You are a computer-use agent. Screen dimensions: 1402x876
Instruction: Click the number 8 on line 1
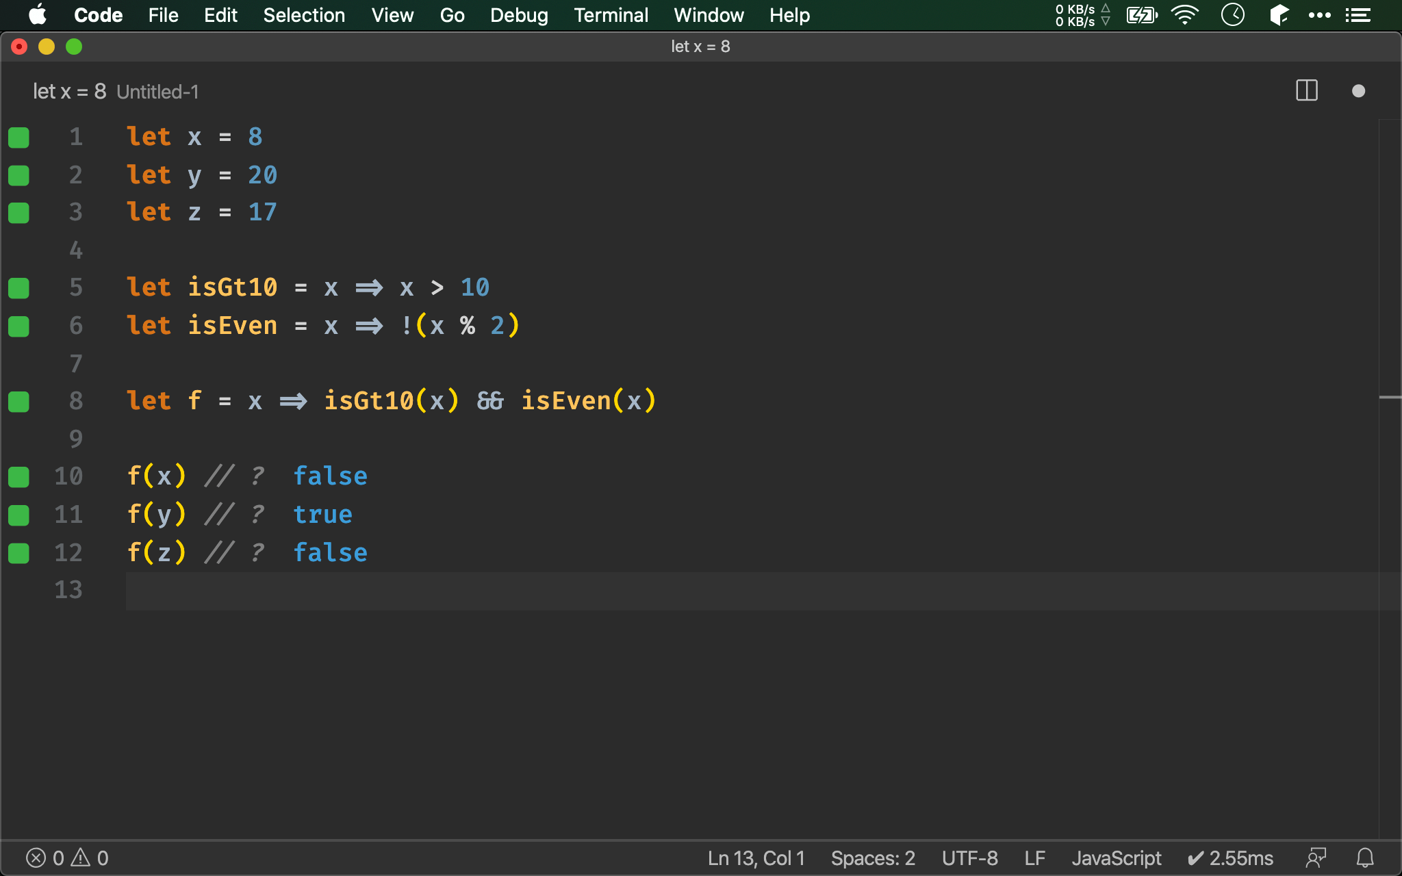255,137
